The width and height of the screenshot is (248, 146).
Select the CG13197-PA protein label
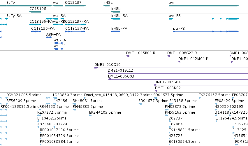coord(77,29)
